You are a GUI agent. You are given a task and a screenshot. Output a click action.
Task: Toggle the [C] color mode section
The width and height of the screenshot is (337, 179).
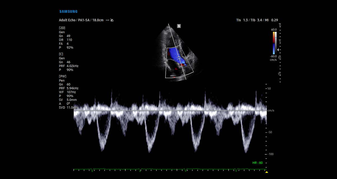[x=61, y=54]
